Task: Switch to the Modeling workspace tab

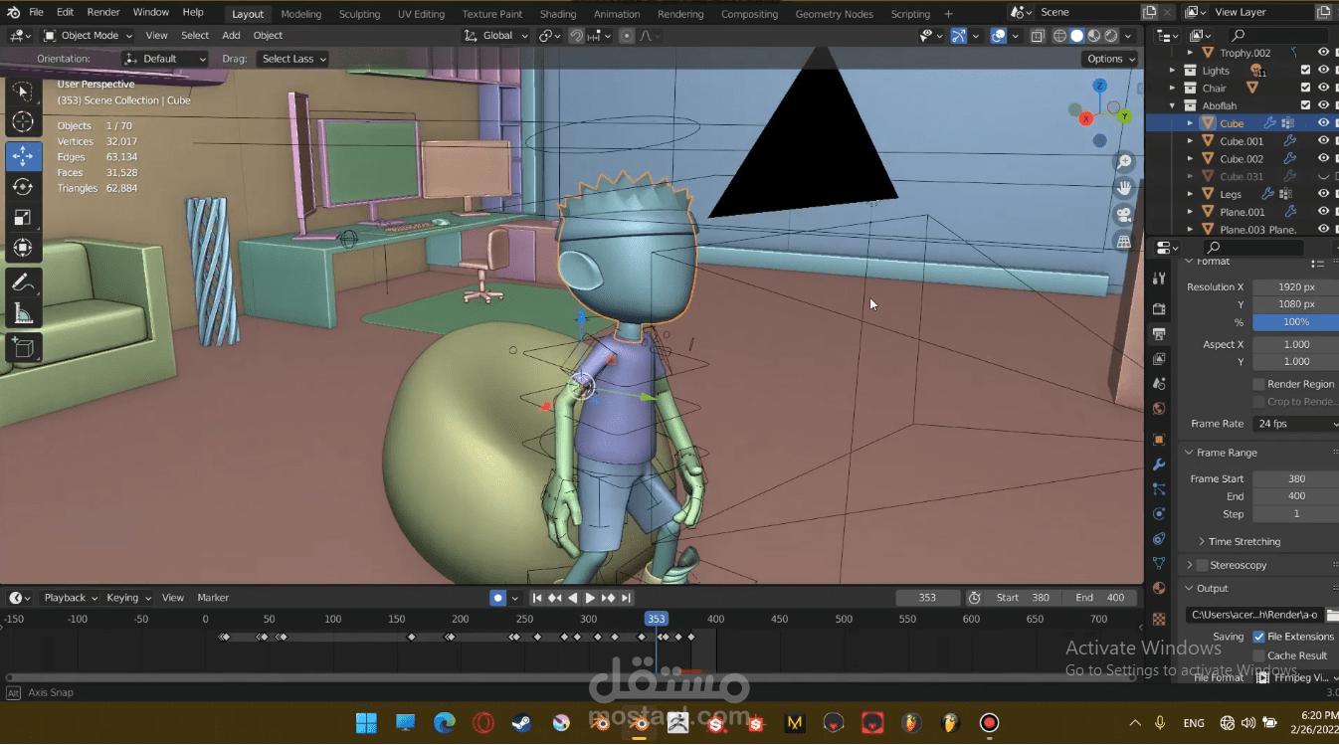Action: (300, 14)
